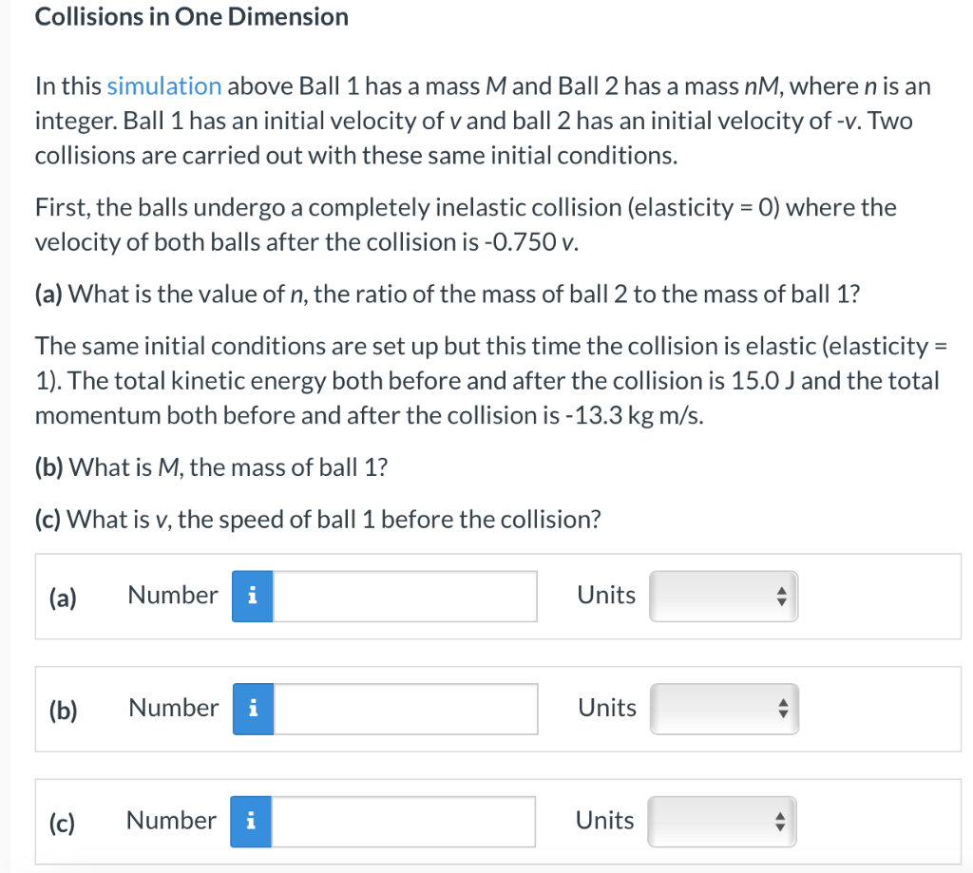
Task: Click inside the Number field for part (a)
Action: coord(404,596)
